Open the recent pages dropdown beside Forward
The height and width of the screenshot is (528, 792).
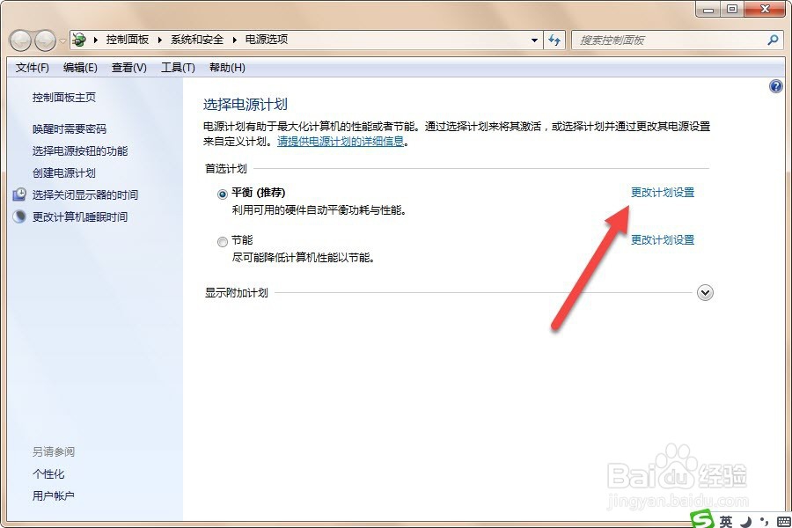coord(62,40)
